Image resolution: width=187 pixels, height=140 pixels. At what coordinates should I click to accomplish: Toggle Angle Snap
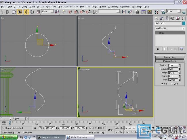click(76, 12)
